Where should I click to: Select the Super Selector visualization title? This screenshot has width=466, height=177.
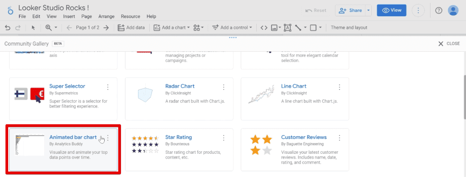67,86
